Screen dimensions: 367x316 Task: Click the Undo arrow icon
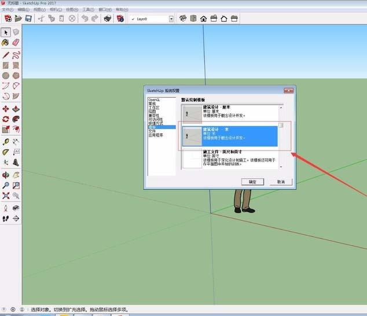(85, 19)
